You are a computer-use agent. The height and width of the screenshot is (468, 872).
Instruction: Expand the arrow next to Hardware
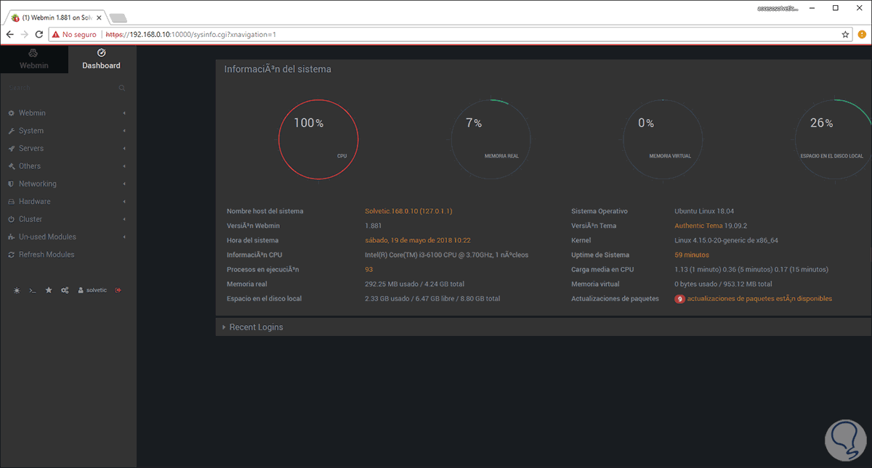124,201
